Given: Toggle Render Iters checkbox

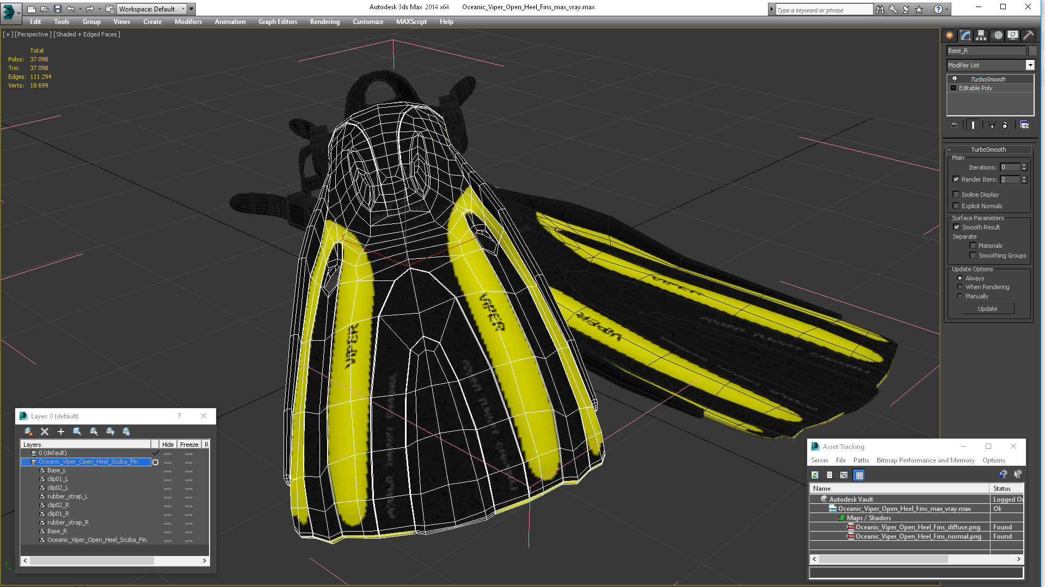Looking at the screenshot, I should coord(956,179).
